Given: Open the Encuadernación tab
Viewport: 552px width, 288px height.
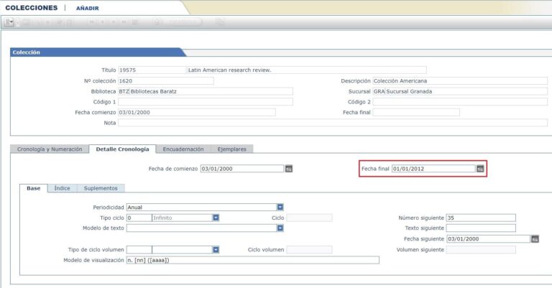Looking at the screenshot, I should [183, 149].
